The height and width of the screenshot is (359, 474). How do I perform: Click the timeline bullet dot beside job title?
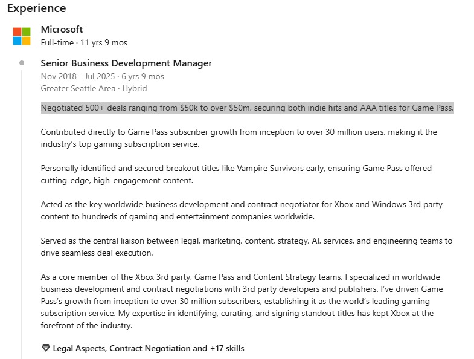click(22, 63)
